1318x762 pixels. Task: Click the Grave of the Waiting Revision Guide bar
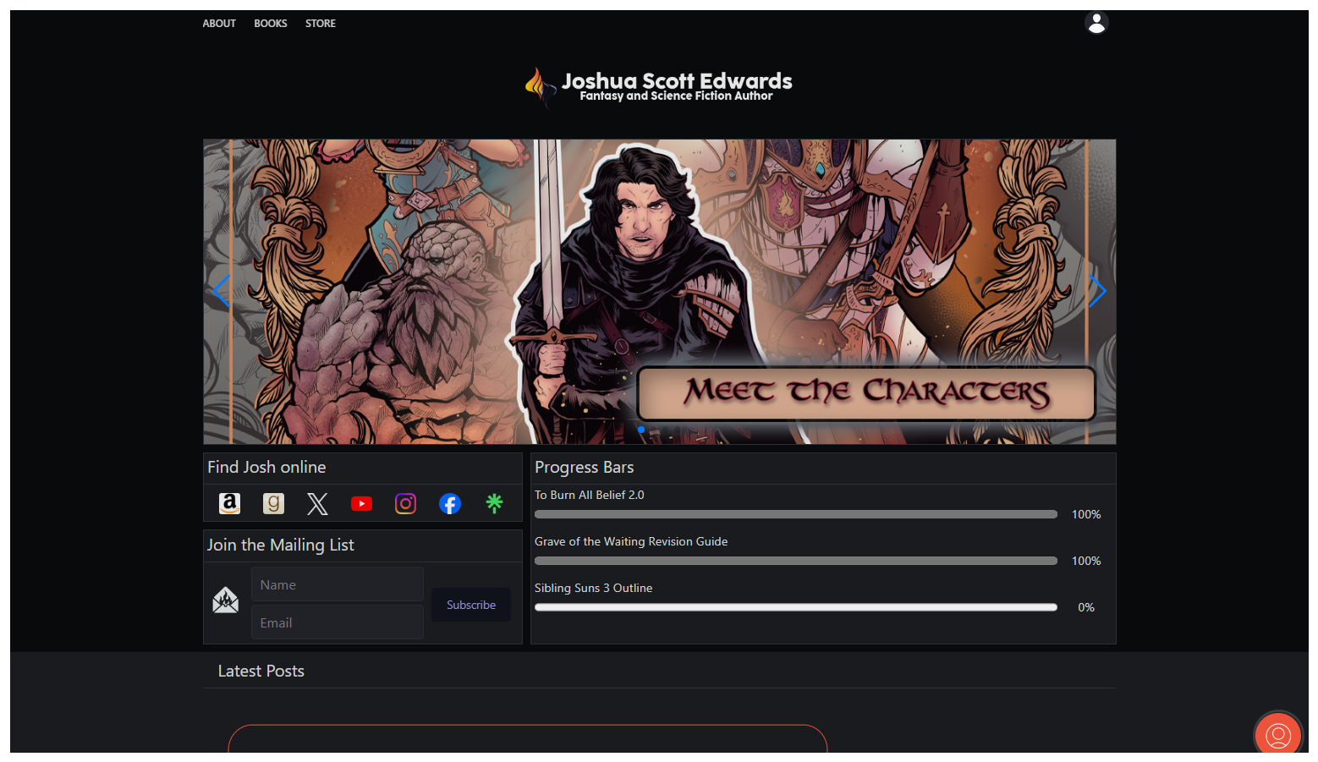[x=796, y=561]
